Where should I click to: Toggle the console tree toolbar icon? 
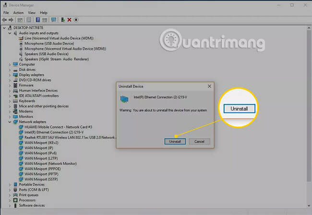(x=20, y=20)
